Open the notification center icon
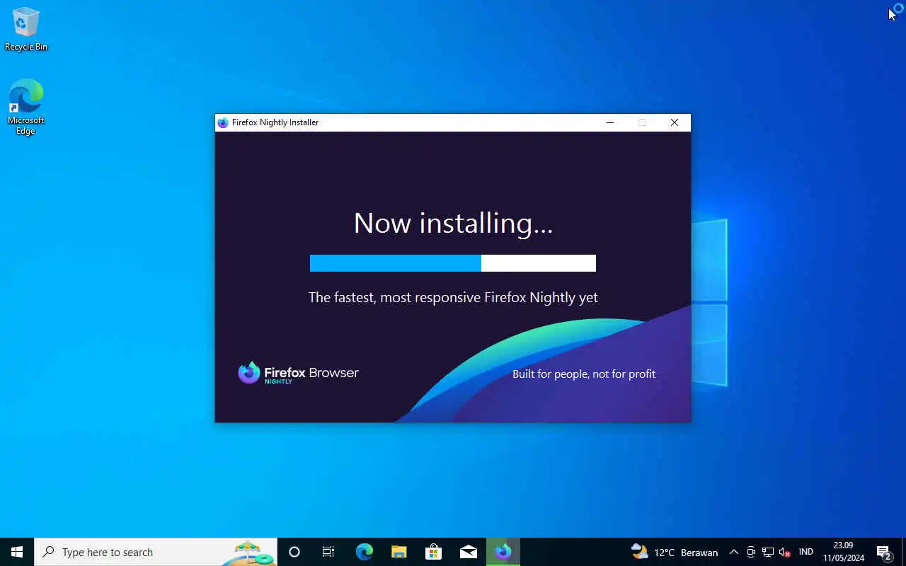Image resolution: width=906 pixels, height=566 pixels. point(884,552)
